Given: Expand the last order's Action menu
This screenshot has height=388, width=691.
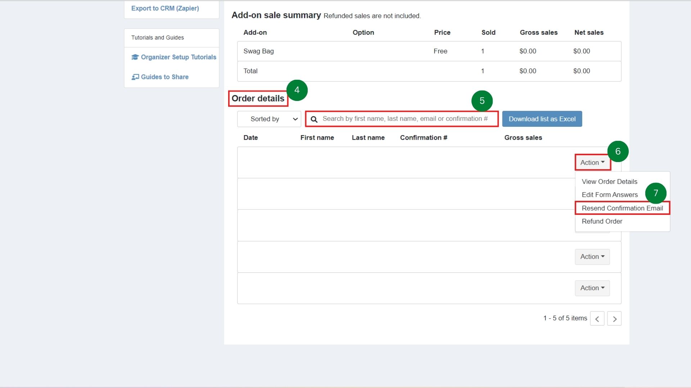Looking at the screenshot, I should [592, 288].
